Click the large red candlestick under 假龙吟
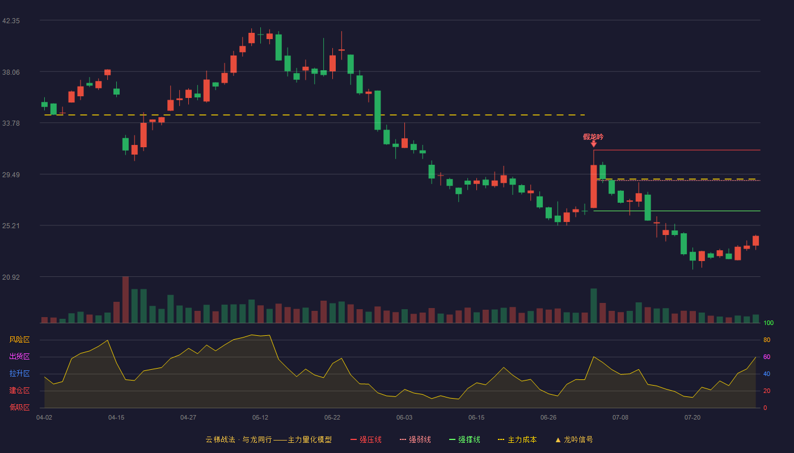Image resolution: width=794 pixels, height=453 pixels. pyautogui.click(x=594, y=186)
